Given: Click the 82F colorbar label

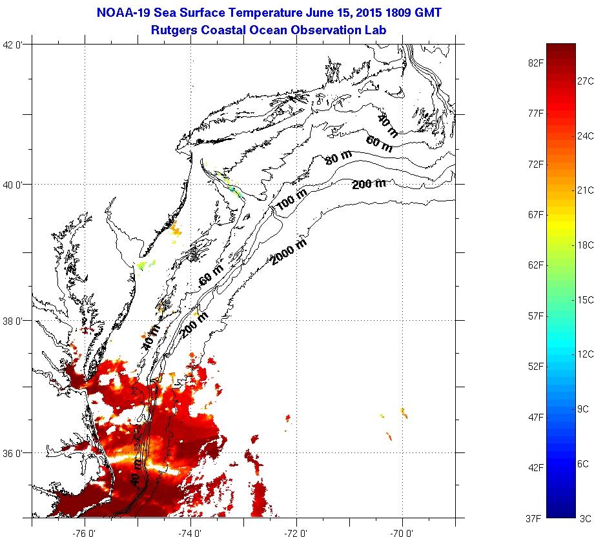Looking at the screenshot, I should [x=536, y=63].
